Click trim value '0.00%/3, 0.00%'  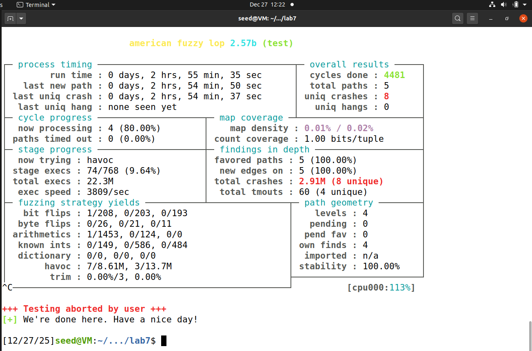(x=124, y=277)
